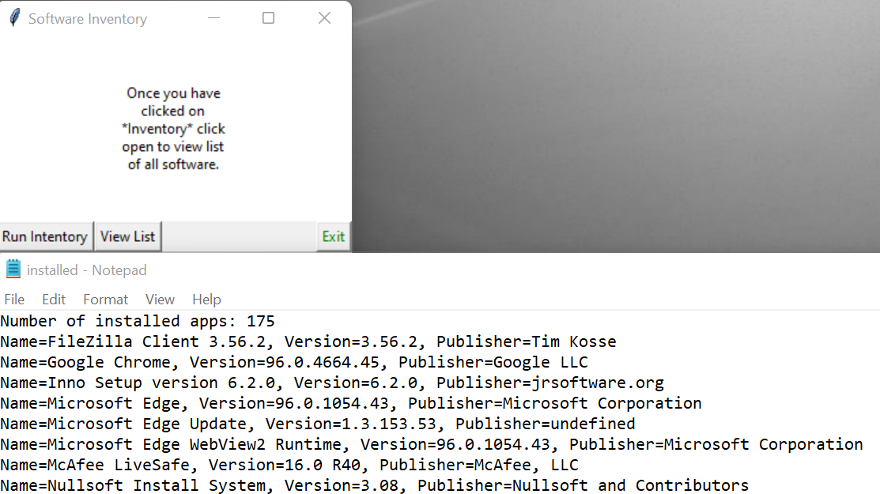
Task: Open the File menu in Notepad
Action: point(14,300)
